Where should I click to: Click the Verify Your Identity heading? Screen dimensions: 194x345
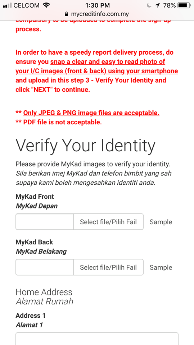click(x=86, y=146)
